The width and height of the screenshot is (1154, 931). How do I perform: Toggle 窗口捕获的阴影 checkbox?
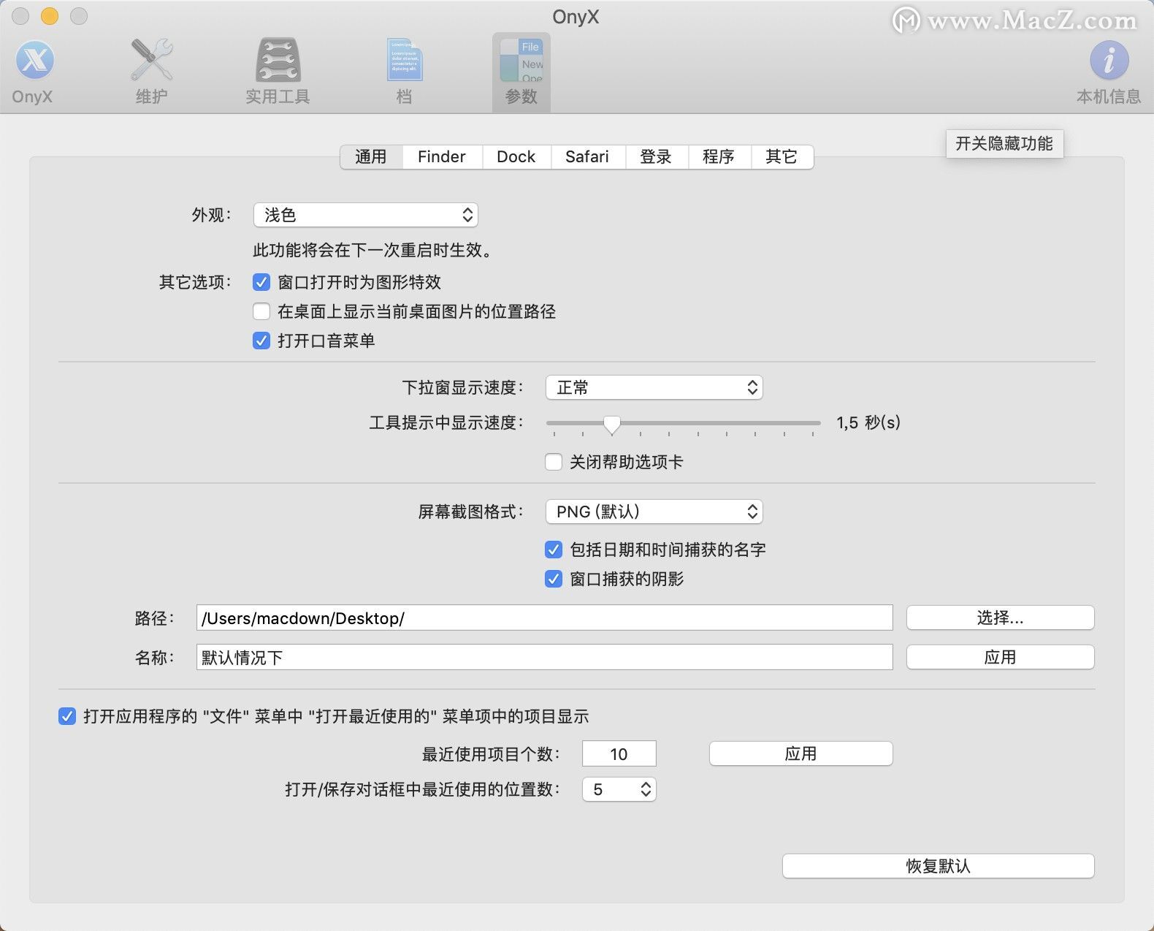(554, 579)
